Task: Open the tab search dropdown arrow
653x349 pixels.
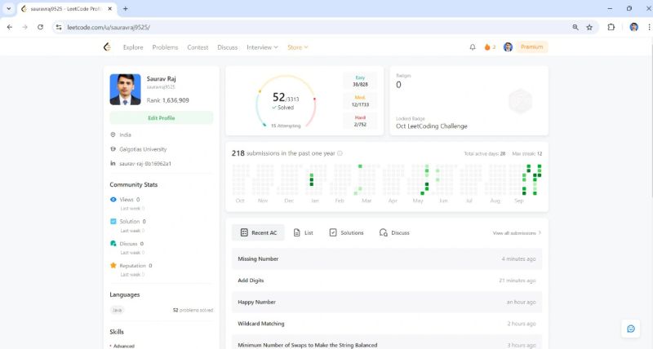Action: click(8, 8)
